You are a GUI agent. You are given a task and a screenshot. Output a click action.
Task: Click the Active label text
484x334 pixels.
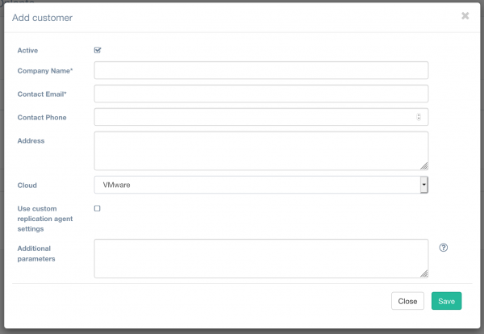[28, 50]
